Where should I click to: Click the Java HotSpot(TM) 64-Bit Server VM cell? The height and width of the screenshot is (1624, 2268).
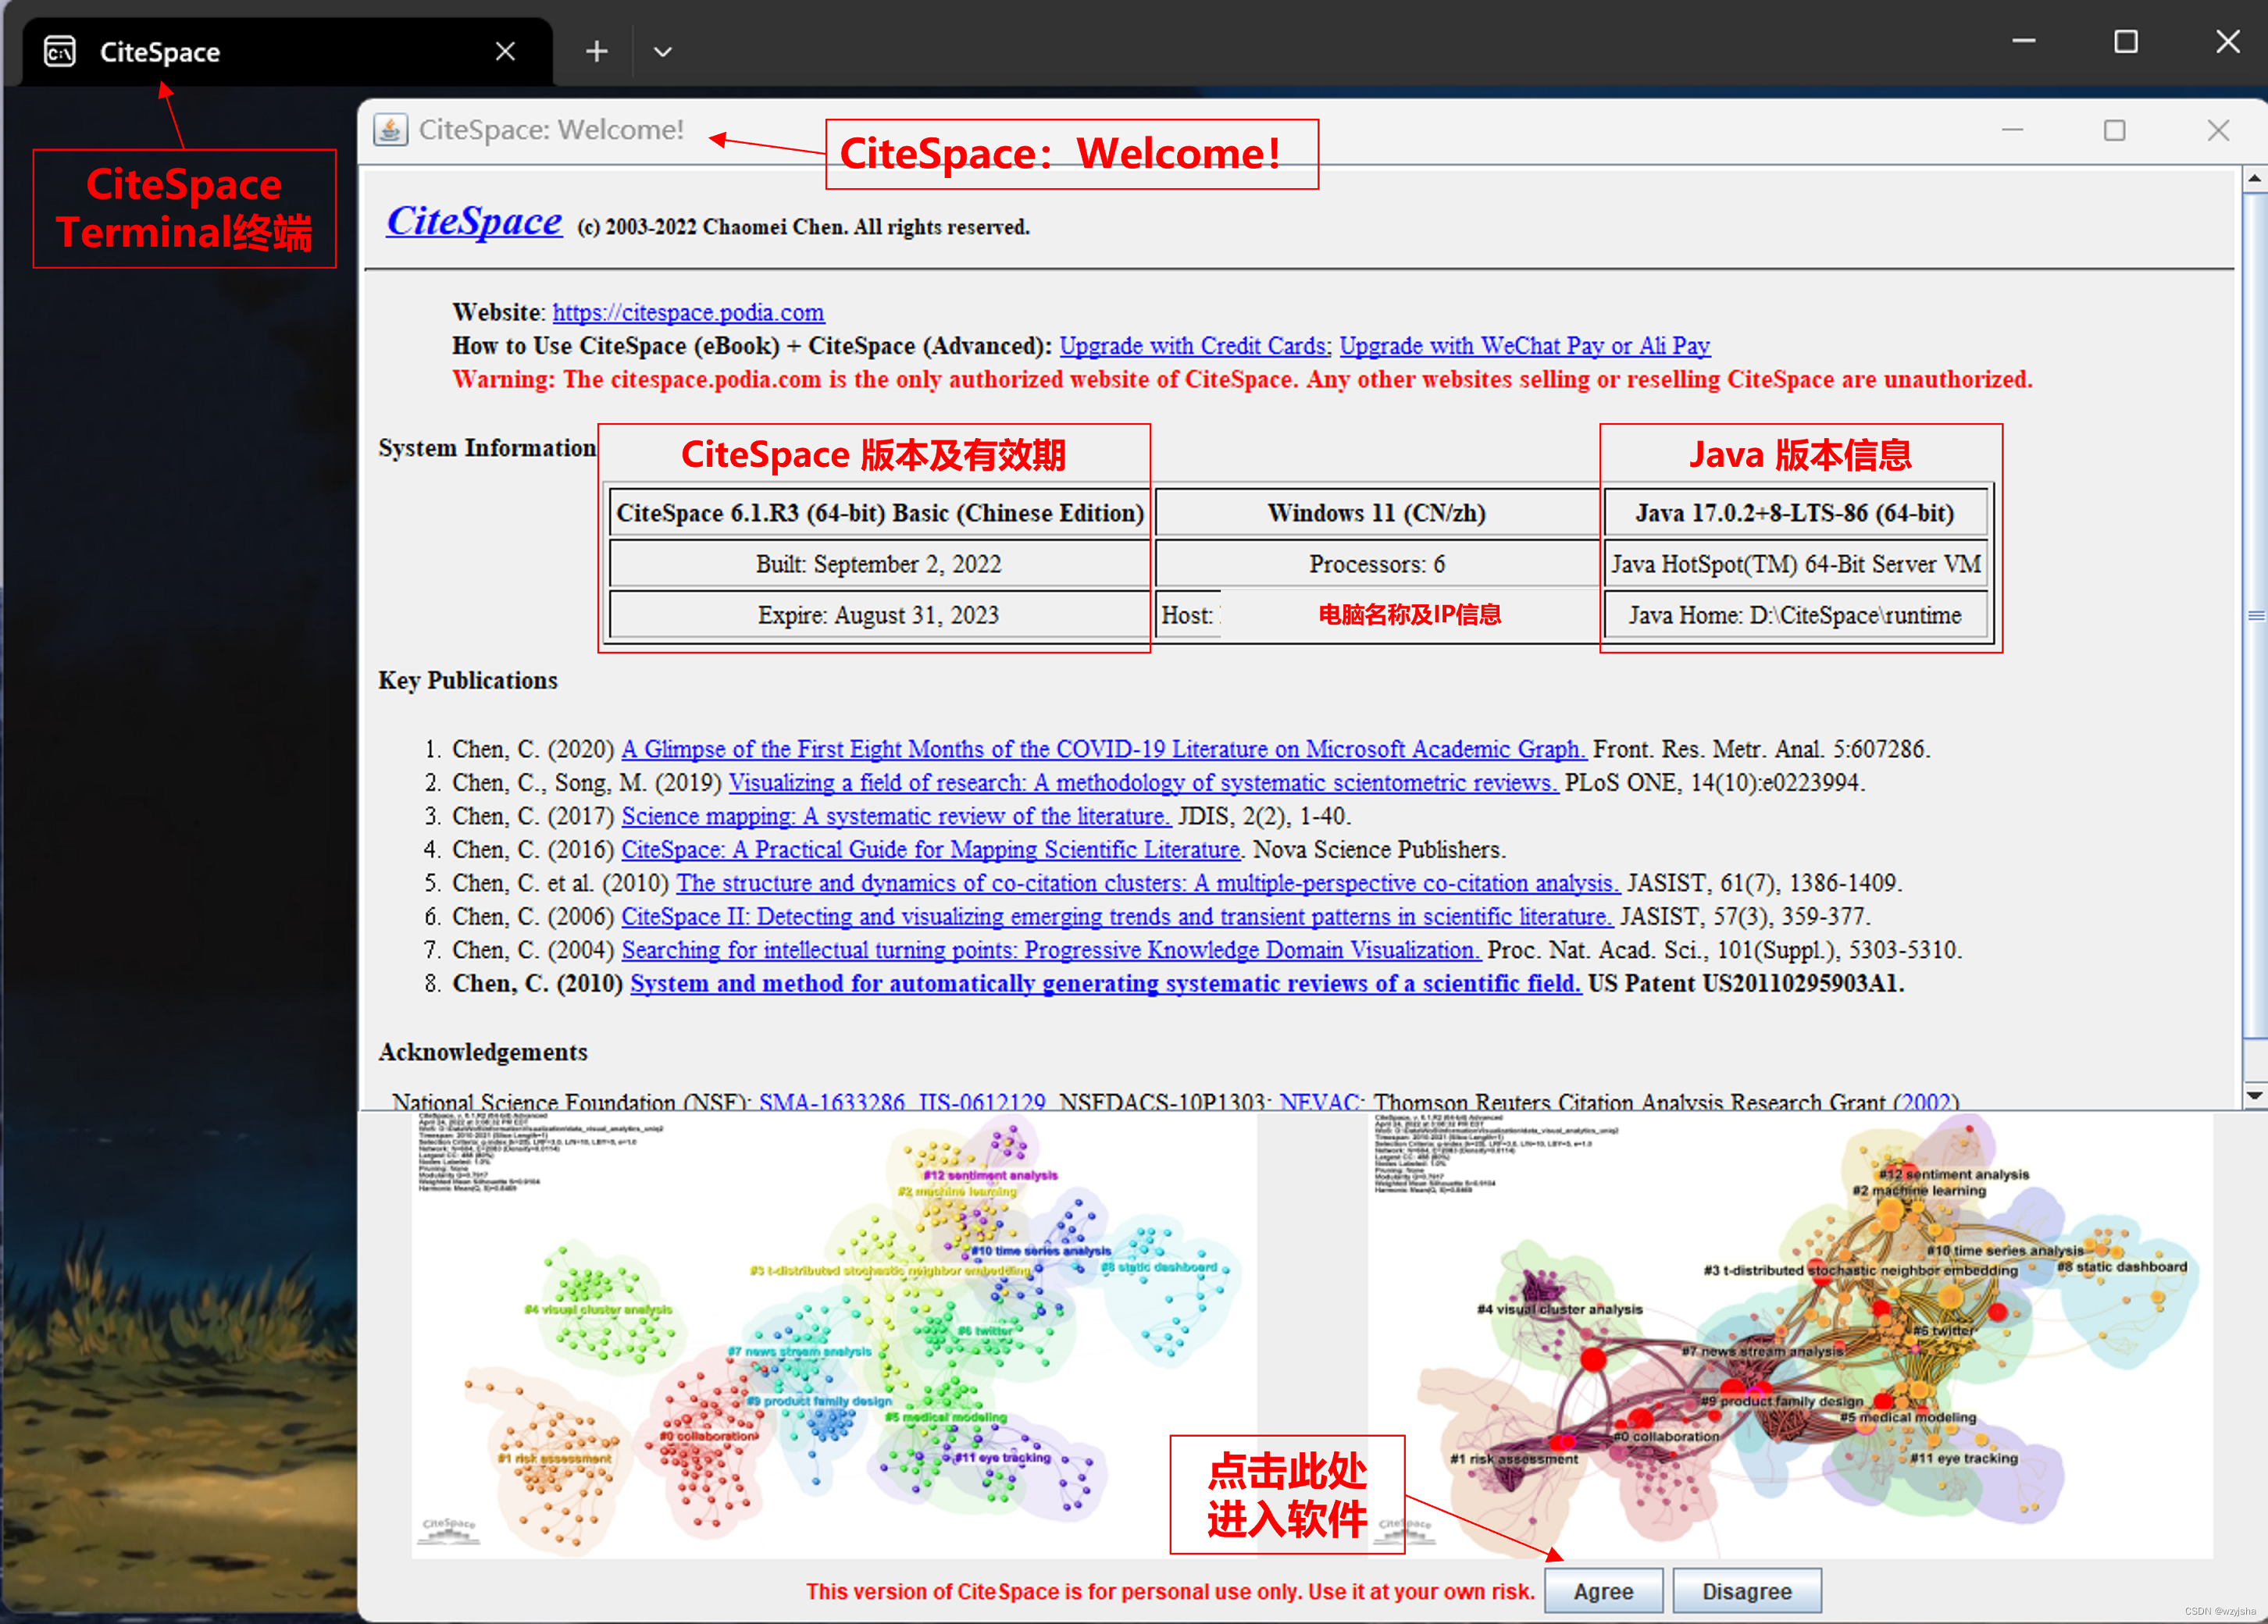[x=1795, y=564]
